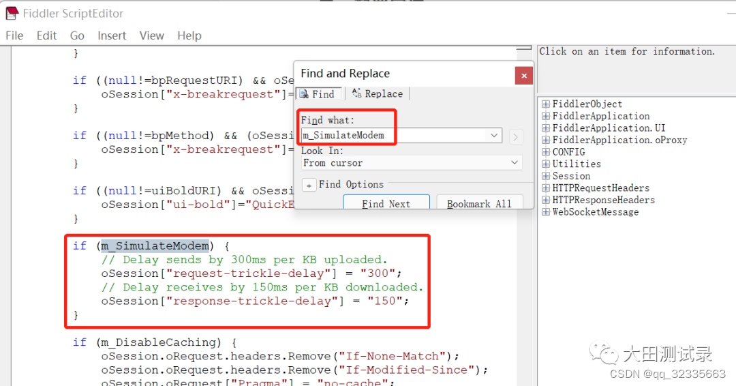Open the File menu
Image resolution: width=736 pixels, height=386 pixels.
coord(14,35)
